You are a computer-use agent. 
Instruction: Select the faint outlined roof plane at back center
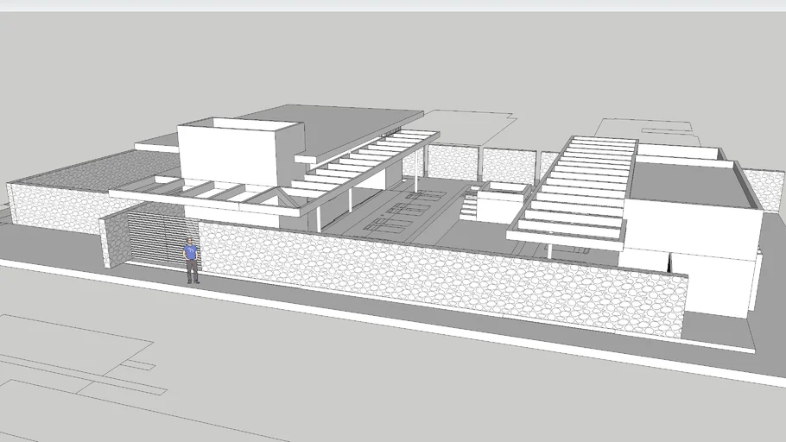[466, 127]
